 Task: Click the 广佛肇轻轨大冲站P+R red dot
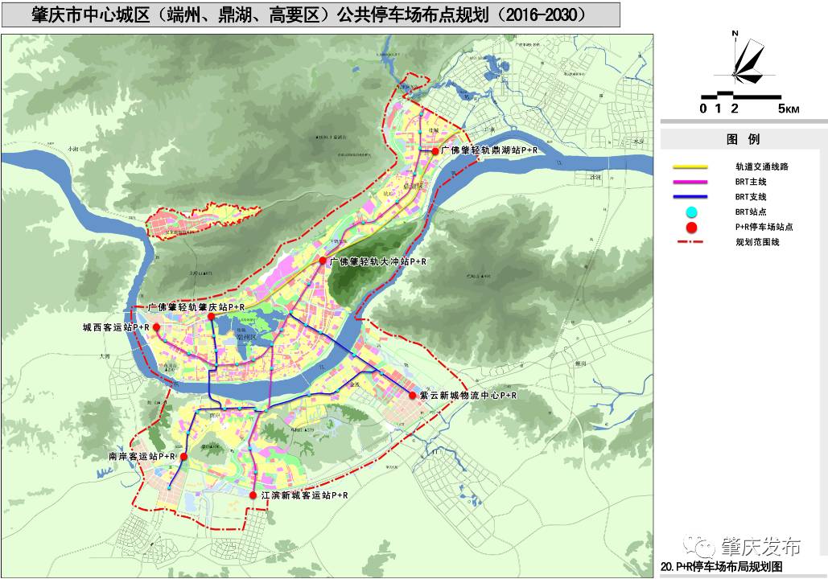322,261
